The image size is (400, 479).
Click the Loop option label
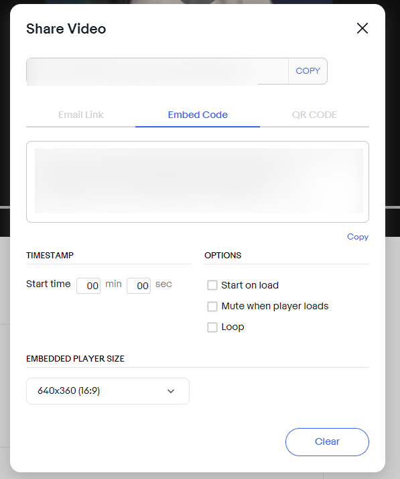pyautogui.click(x=232, y=327)
